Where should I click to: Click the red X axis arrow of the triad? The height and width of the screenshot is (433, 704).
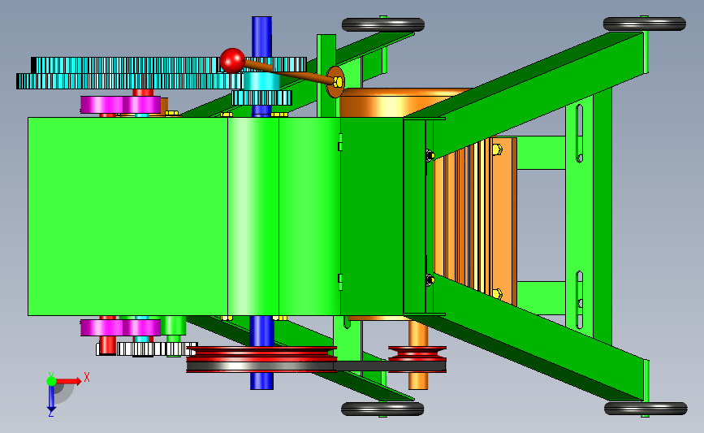(69, 381)
